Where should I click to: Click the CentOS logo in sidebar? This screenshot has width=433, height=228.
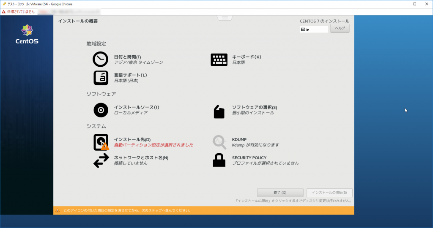click(27, 34)
